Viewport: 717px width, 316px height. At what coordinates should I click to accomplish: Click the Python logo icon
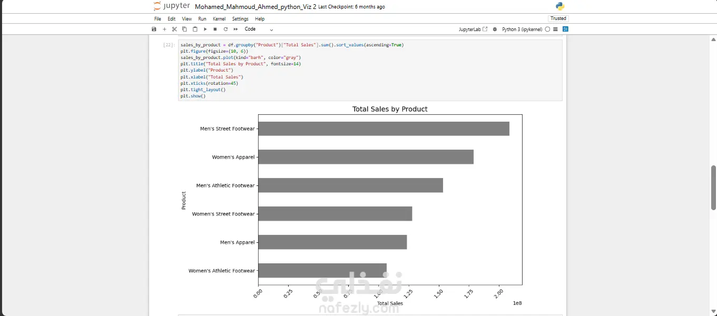point(560,6)
